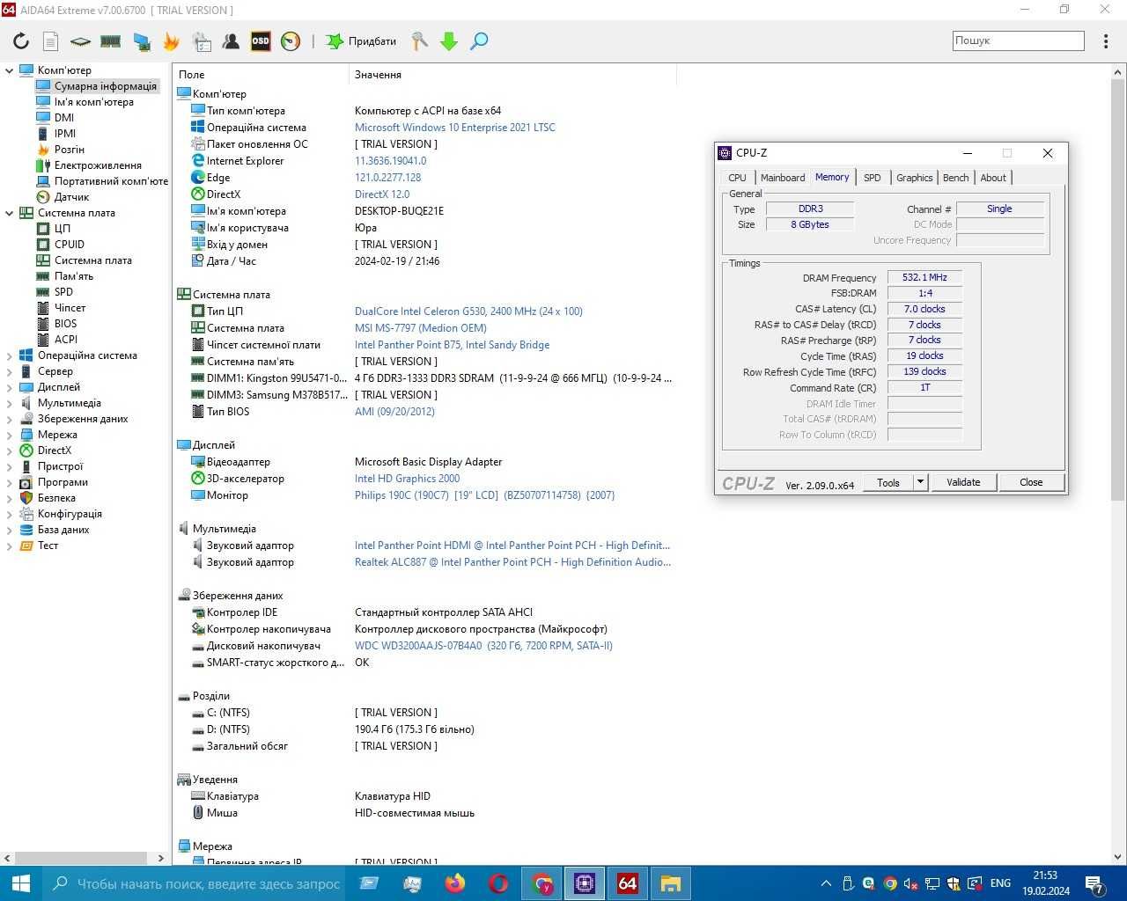Click the muted volume tray icon
This screenshot has height=901, width=1127.
click(x=911, y=883)
